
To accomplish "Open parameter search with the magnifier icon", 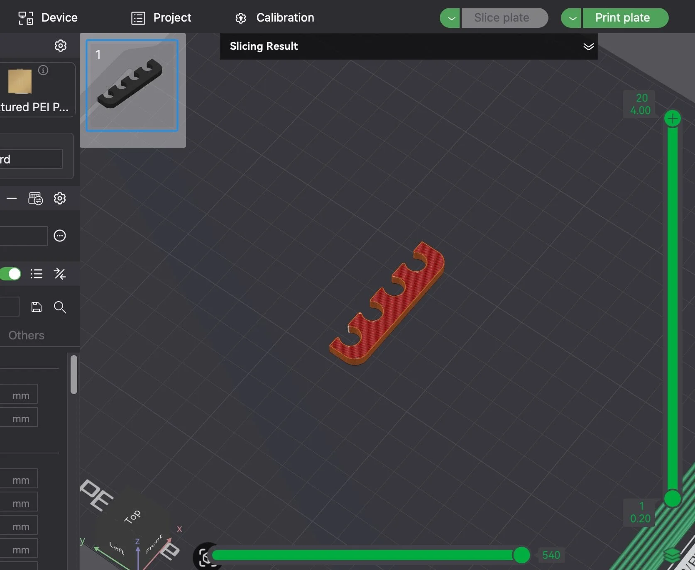I will pyautogui.click(x=60, y=307).
